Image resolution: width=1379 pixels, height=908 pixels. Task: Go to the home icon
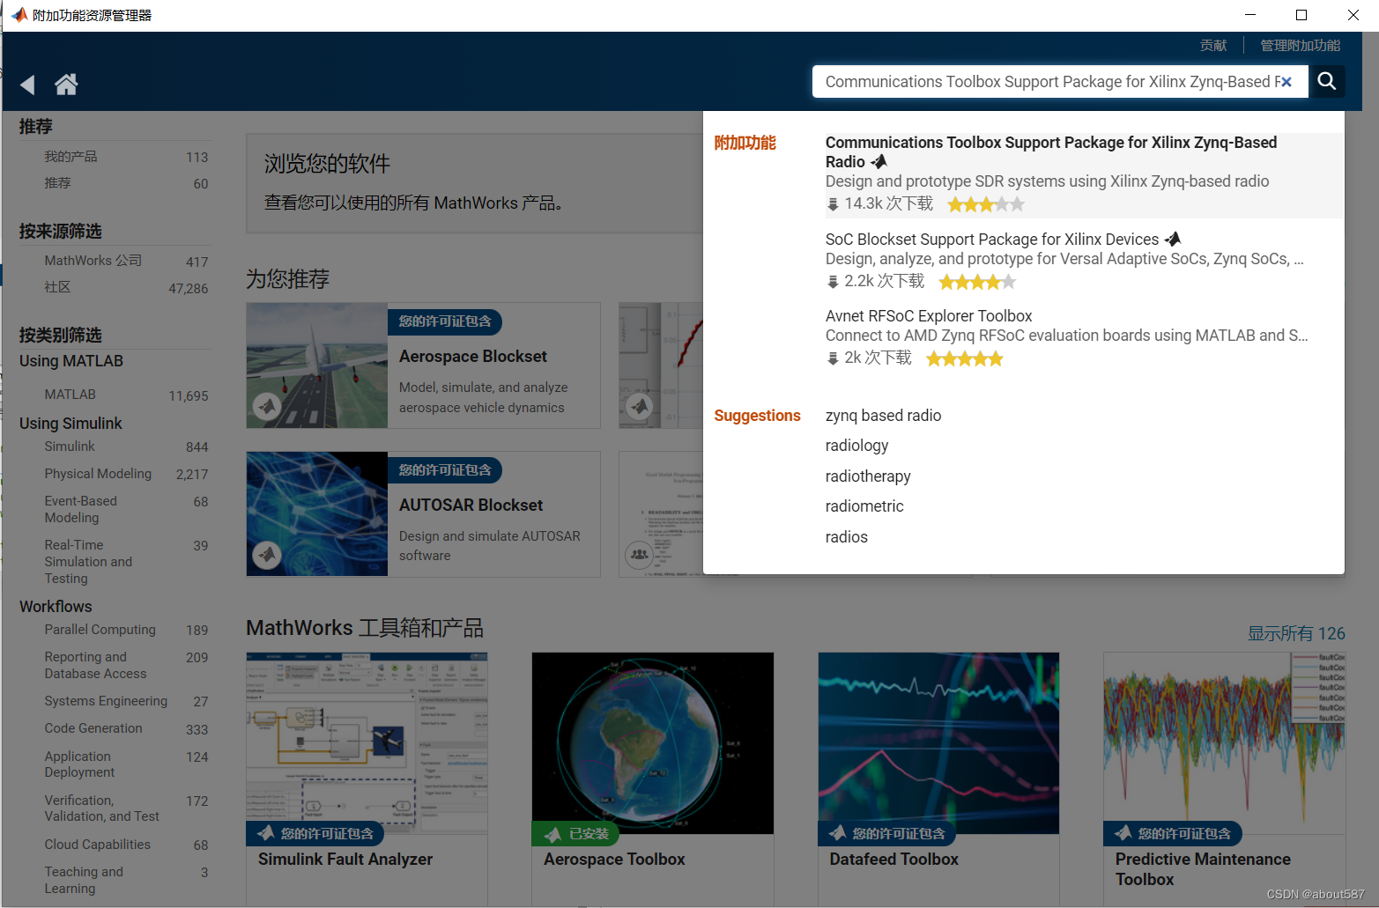[66, 84]
